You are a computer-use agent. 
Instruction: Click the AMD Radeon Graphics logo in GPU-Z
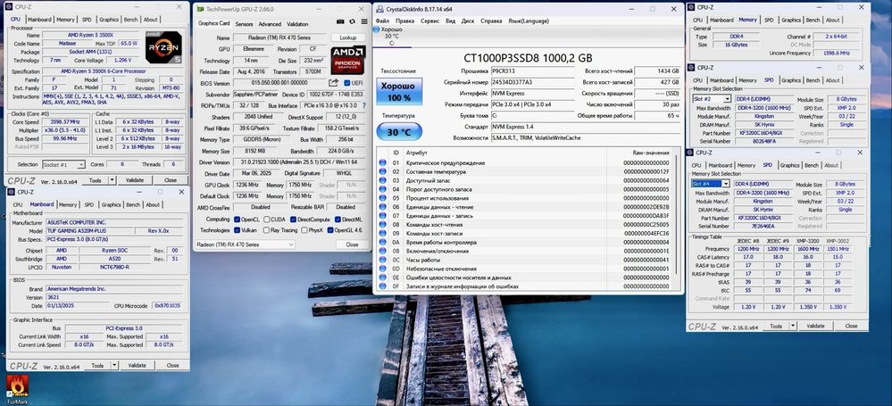click(347, 61)
